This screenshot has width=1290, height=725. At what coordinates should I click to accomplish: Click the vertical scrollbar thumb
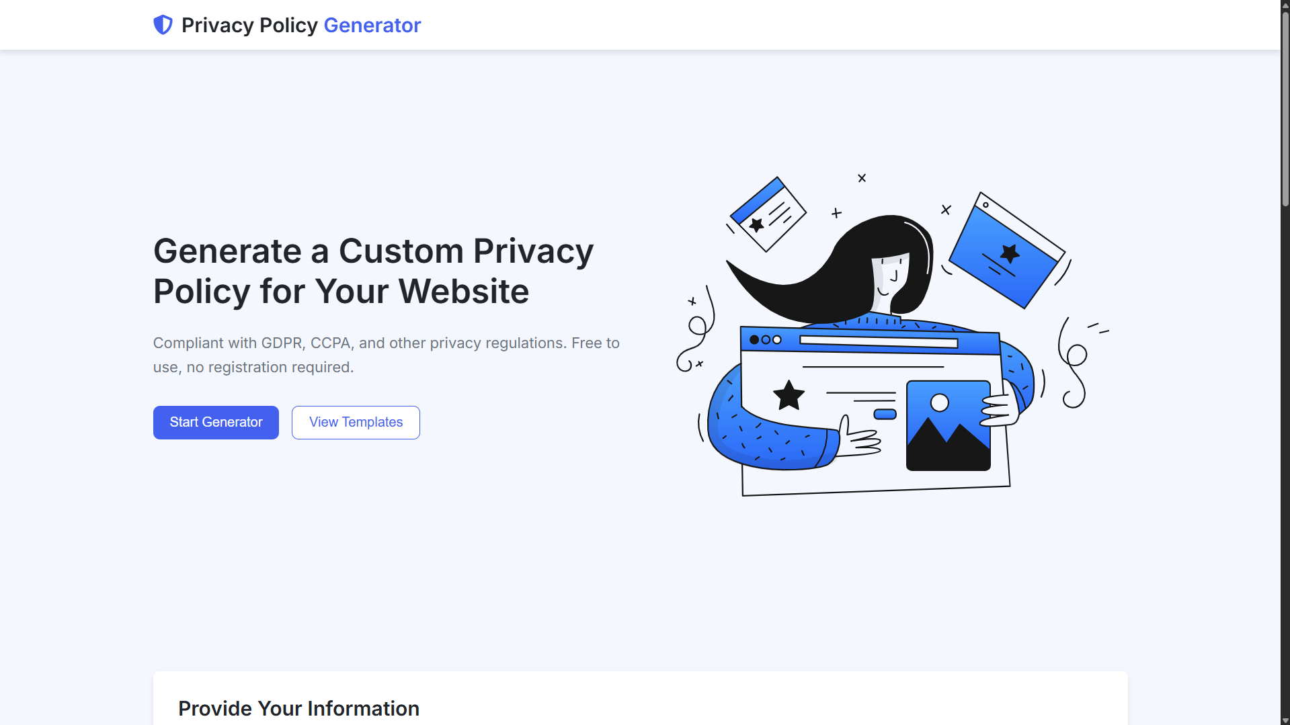pos(1285,108)
